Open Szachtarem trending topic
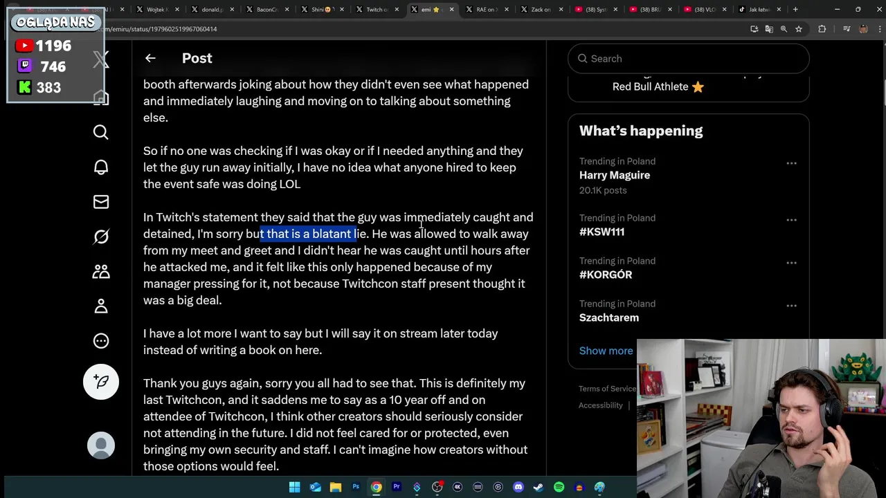 pyautogui.click(x=609, y=317)
